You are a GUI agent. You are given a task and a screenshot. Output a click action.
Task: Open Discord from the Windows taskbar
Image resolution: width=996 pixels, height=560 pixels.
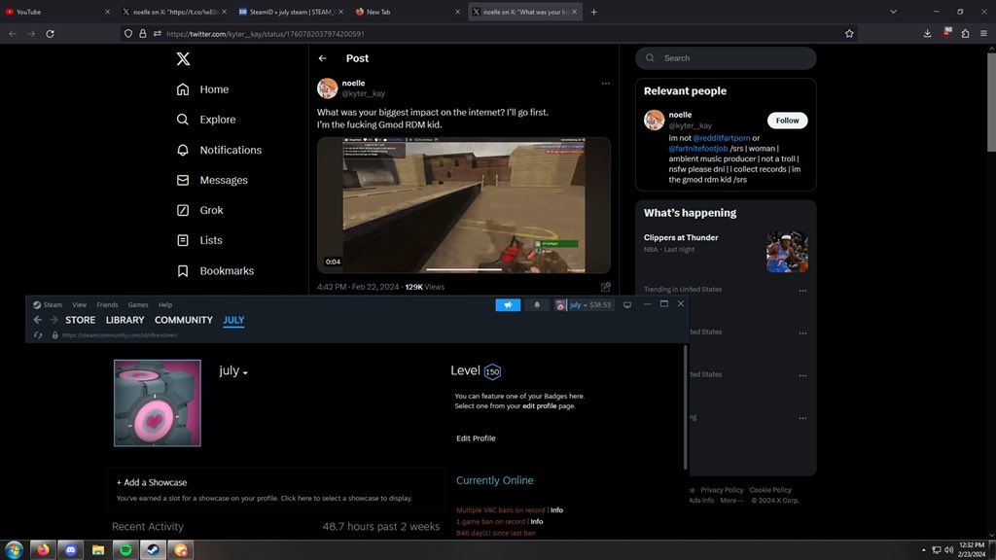pyautogui.click(x=70, y=549)
